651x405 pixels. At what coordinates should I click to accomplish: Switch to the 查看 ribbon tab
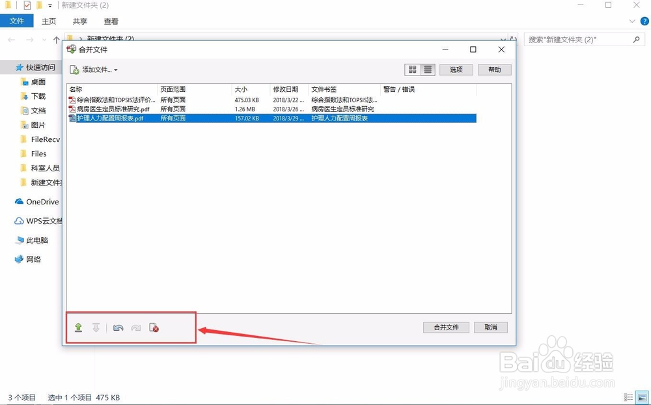(111, 21)
